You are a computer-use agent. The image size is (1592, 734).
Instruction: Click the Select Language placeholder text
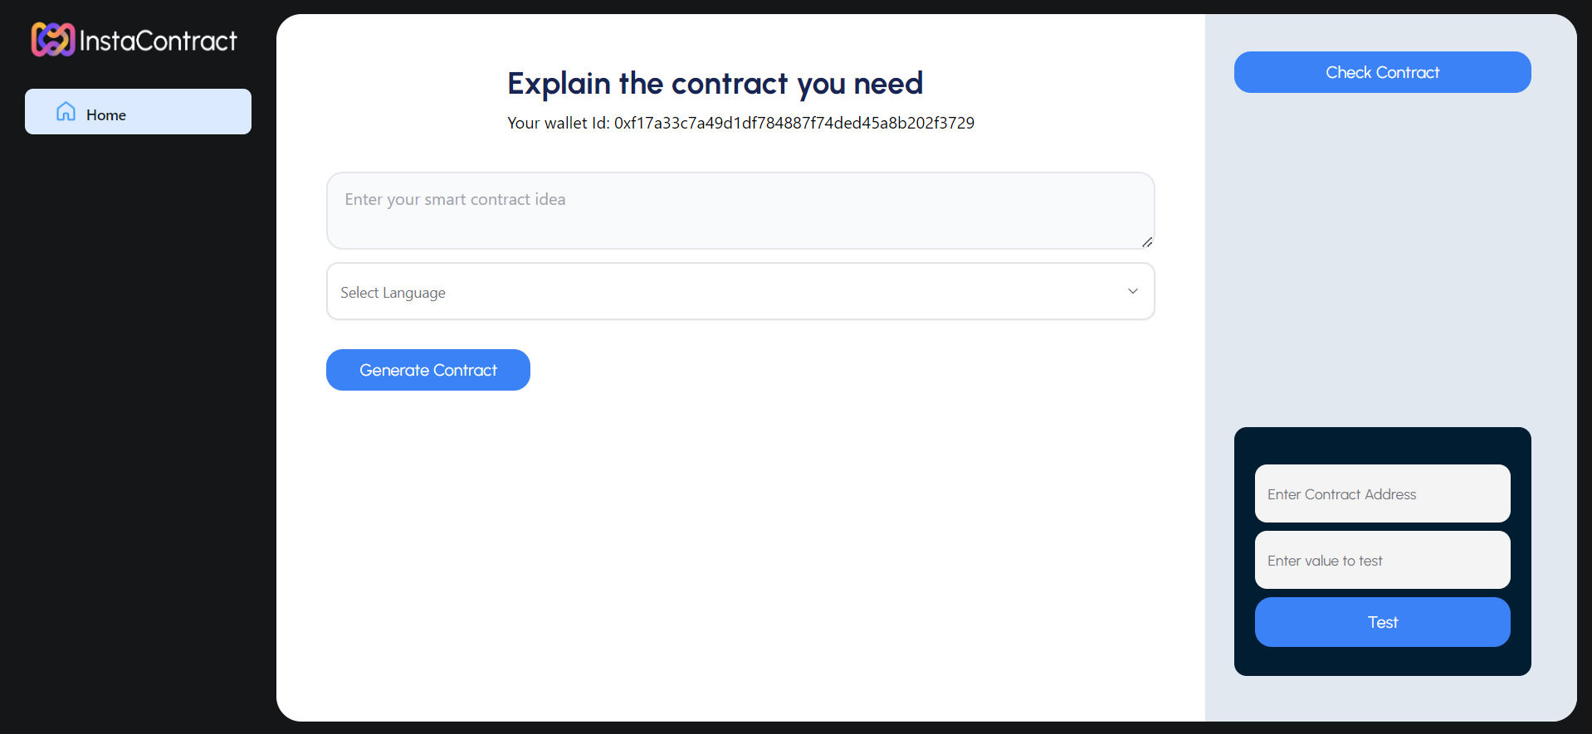[393, 293]
